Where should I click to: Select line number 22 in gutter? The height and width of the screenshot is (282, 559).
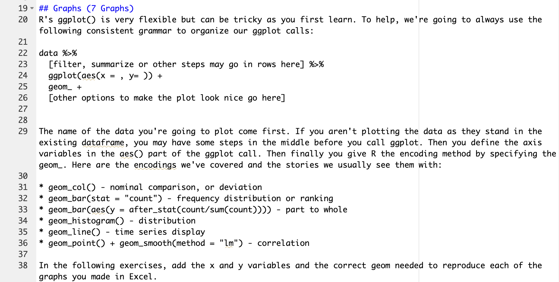pyautogui.click(x=23, y=53)
